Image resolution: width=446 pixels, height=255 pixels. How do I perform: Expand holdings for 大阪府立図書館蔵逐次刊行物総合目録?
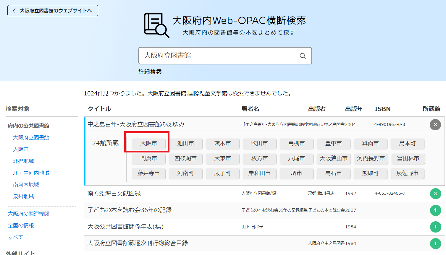click(x=435, y=244)
